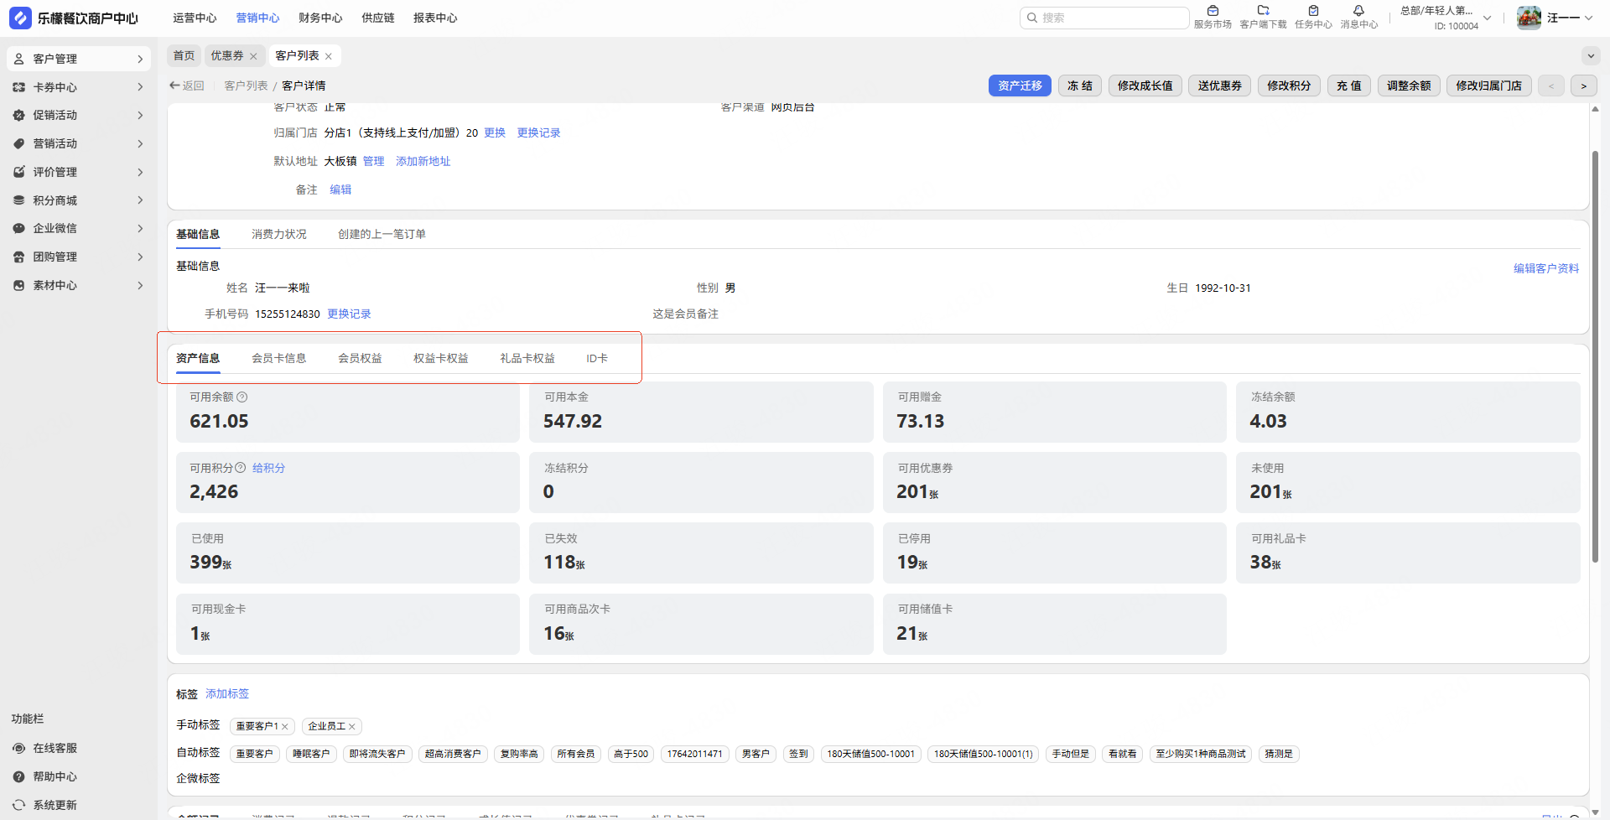Click the 添加新地址 link

pos(423,161)
